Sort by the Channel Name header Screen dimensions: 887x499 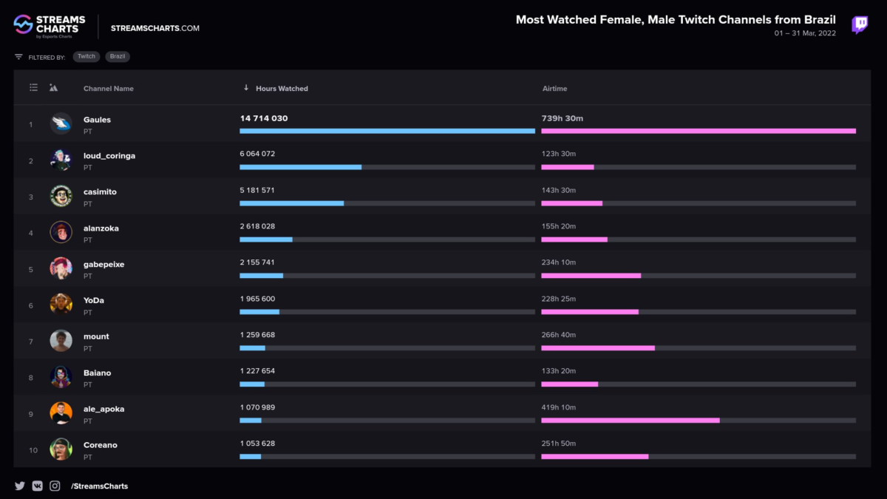[109, 89]
